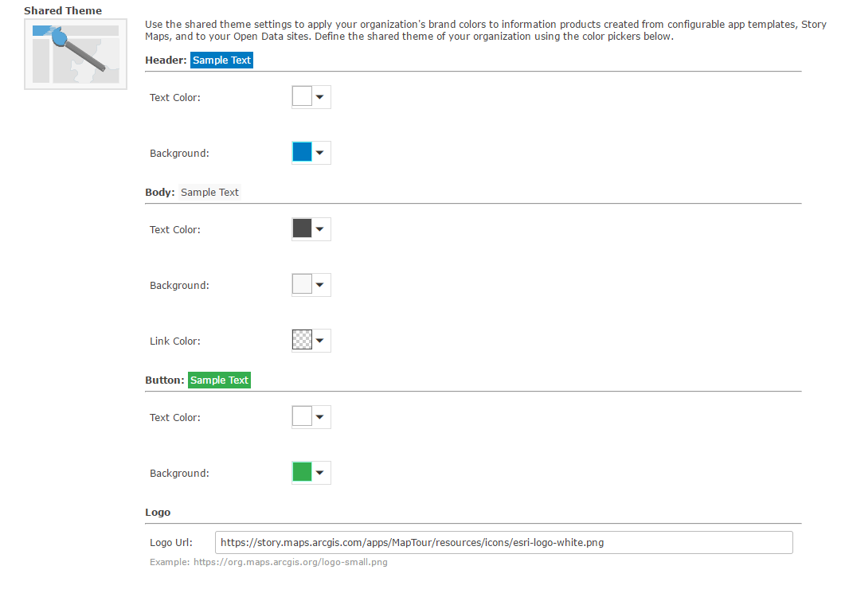Click the Button Text Color white swatch
The height and width of the screenshot is (597, 845).
tap(302, 417)
